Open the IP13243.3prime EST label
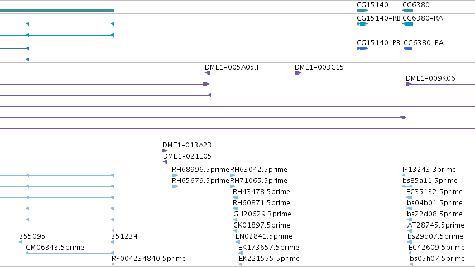The height and width of the screenshot is (267, 475). point(429,170)
